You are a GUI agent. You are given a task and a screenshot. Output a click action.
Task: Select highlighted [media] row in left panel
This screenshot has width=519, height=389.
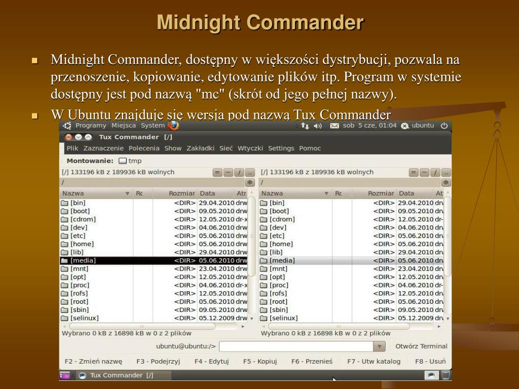(x=153, y=261)
